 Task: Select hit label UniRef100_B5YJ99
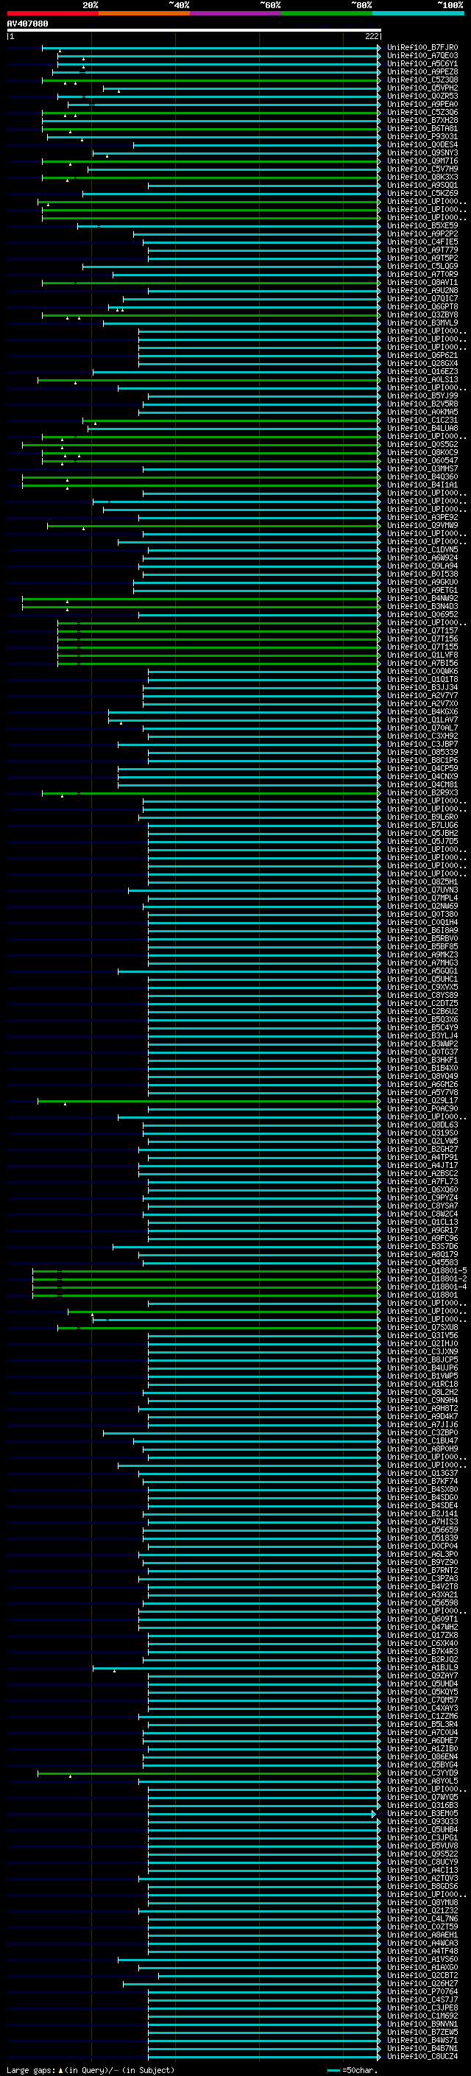[x=422, y=395]
